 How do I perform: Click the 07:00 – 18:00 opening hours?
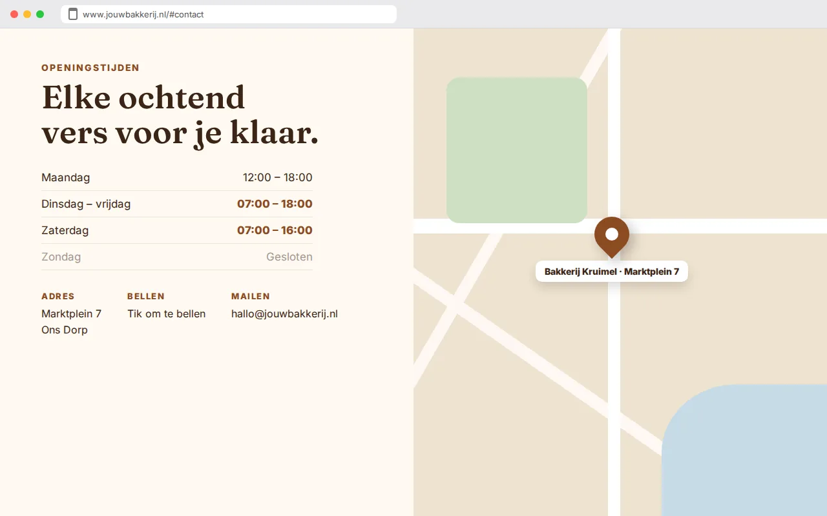pos(275,204)
